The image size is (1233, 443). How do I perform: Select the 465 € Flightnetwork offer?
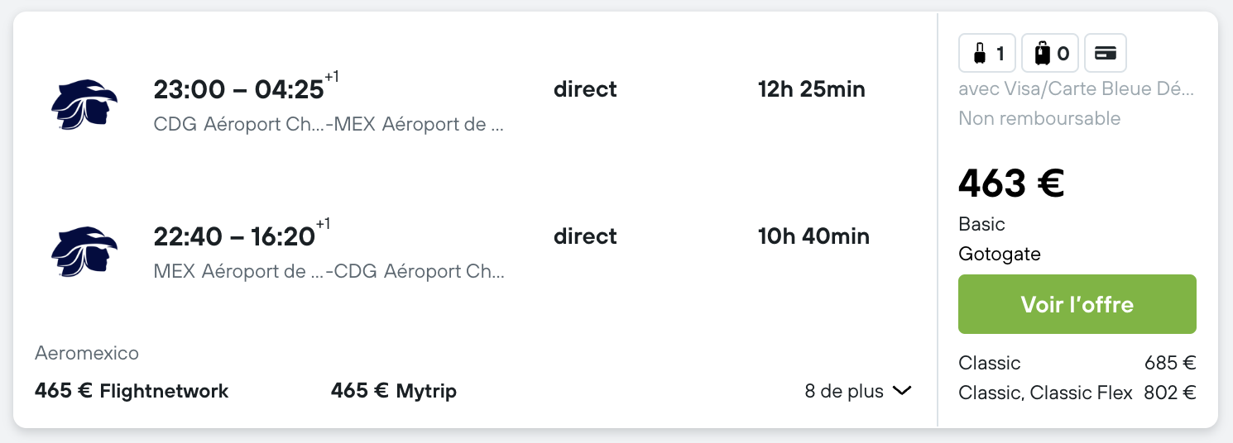coord(132,391)
